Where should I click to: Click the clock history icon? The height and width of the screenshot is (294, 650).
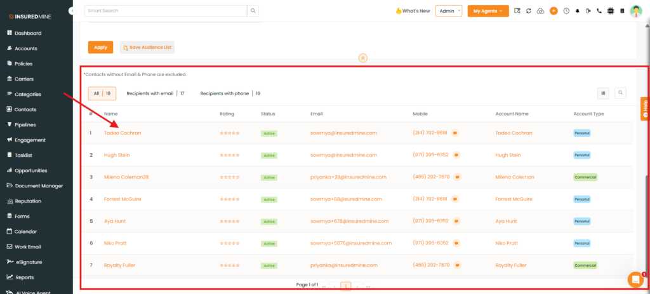click(x=566, y=11)
